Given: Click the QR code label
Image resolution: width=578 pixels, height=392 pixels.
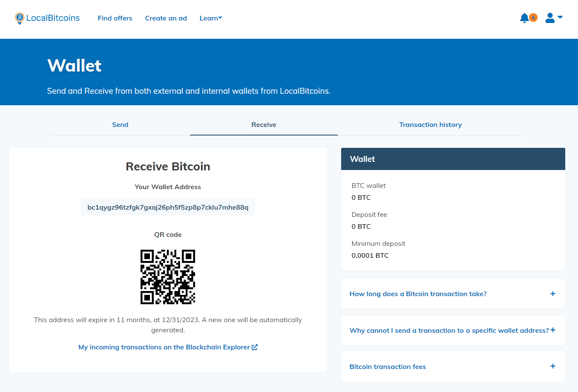Looking at the screenshot, I should [x=168, y=235].
